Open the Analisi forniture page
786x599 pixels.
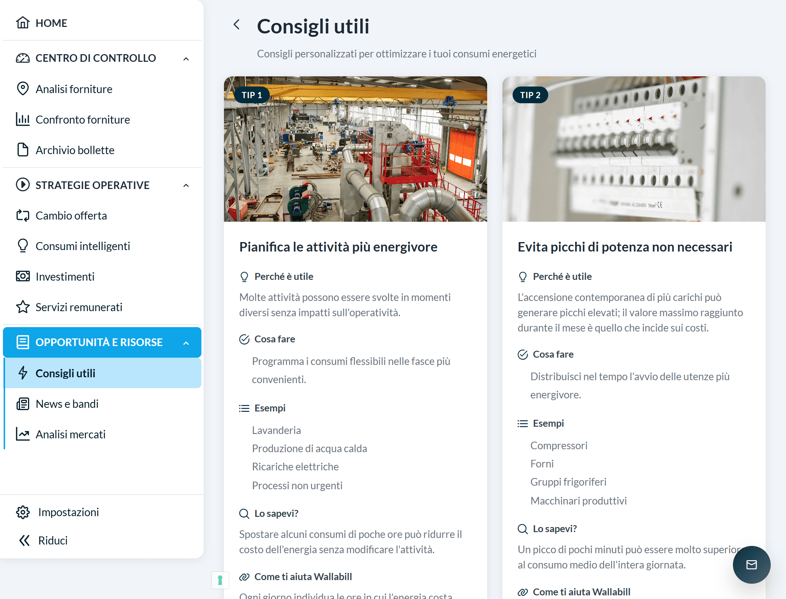(x=102, y=89)
